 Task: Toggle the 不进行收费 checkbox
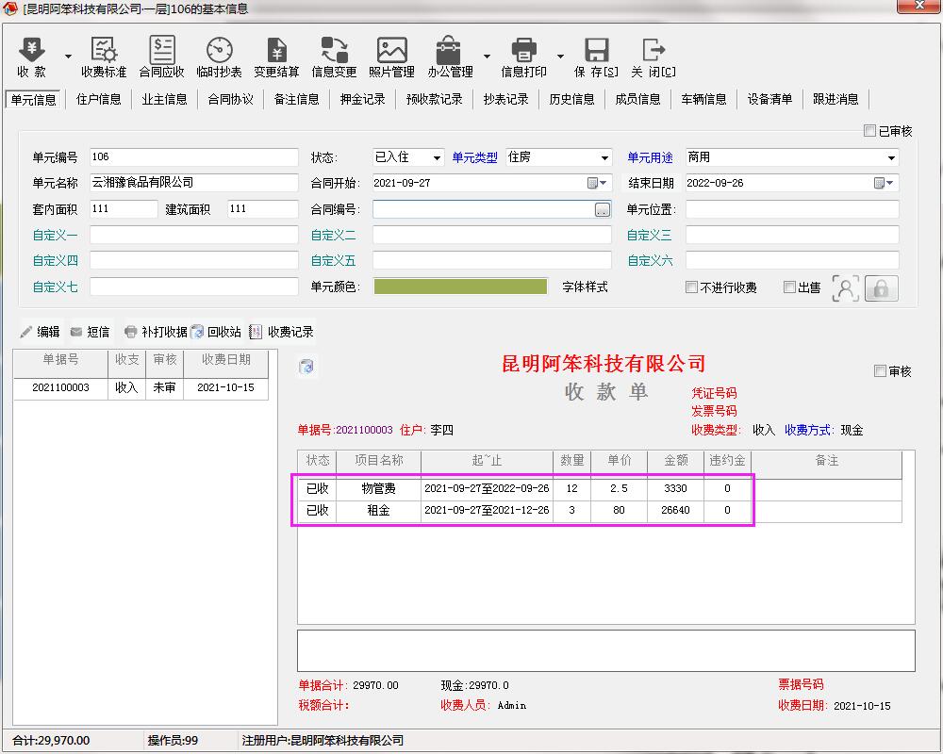[691, 287]
